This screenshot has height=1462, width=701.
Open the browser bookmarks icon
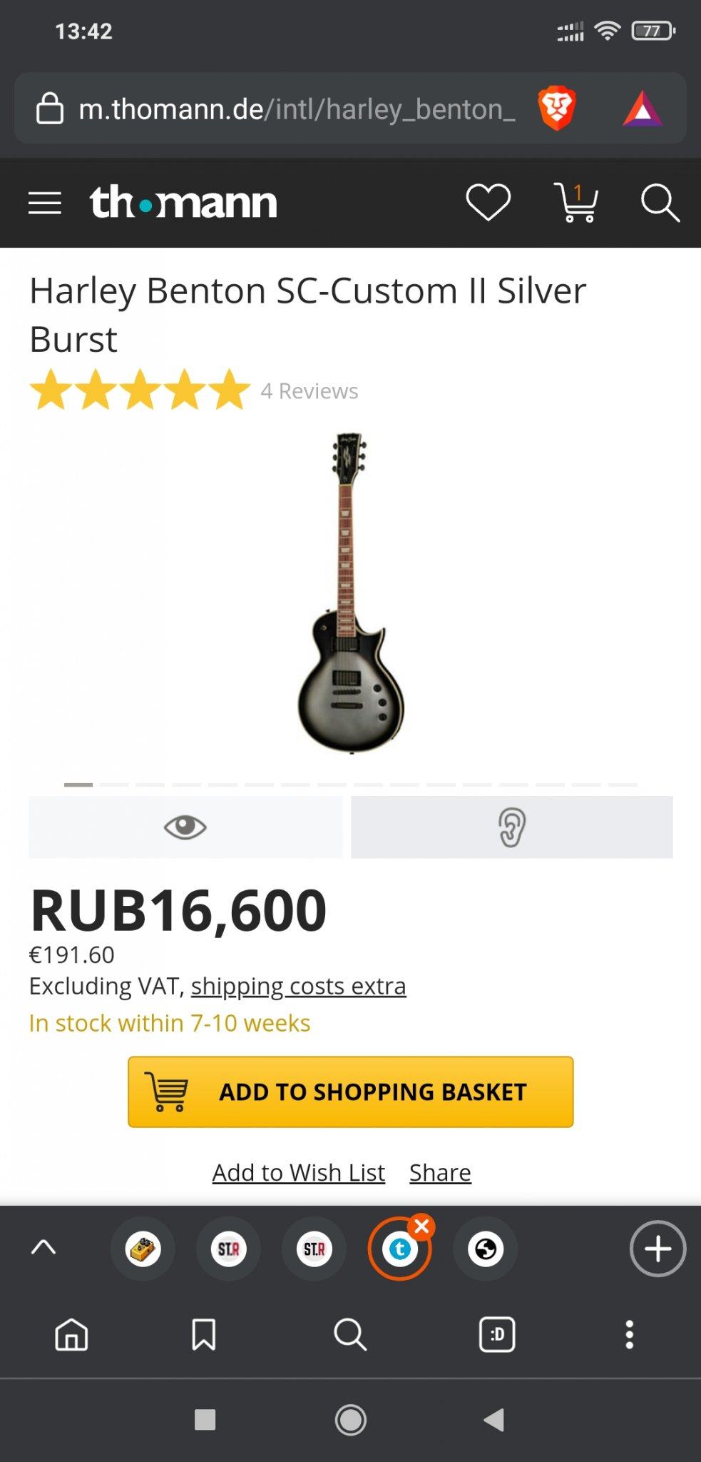(x=204, y=1334)
